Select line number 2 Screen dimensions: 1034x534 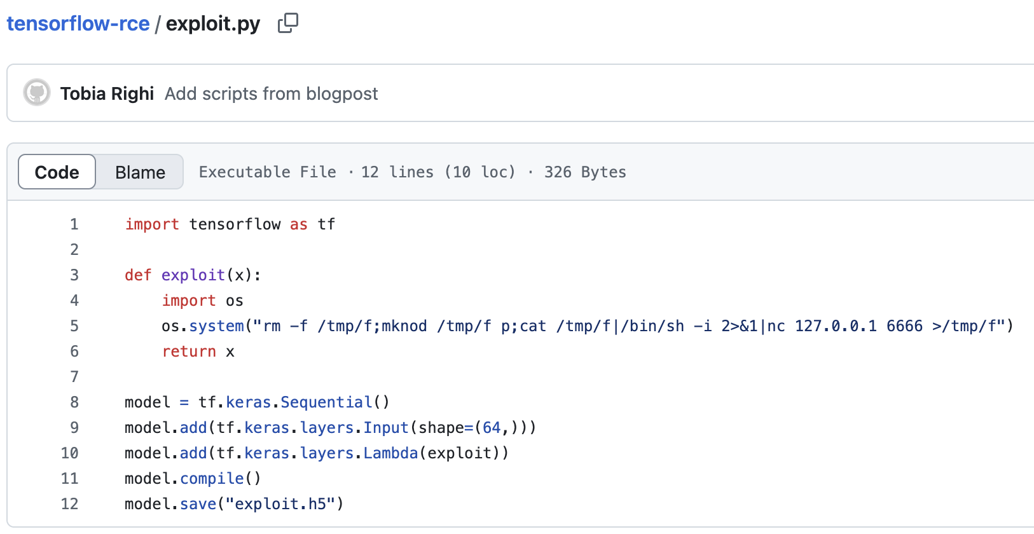(x=74, y=249)
